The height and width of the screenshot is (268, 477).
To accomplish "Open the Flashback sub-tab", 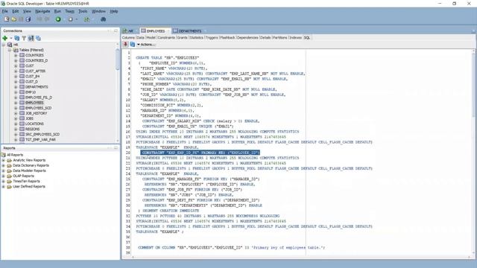I will pyautogui.click(x=227, y=38).
